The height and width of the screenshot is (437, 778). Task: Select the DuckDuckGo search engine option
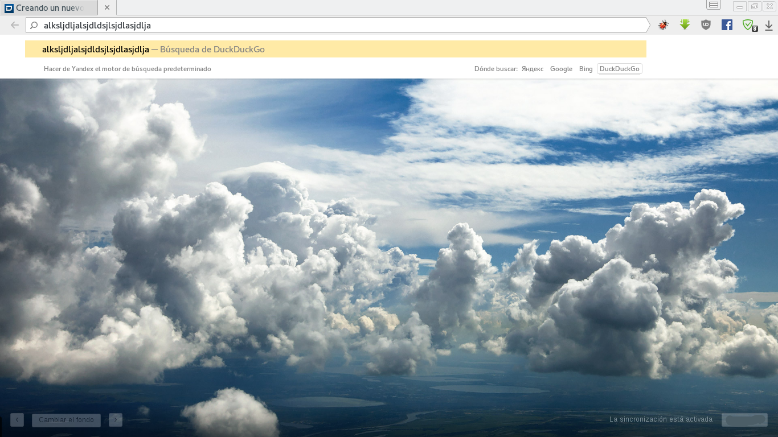tap(620, 69)
